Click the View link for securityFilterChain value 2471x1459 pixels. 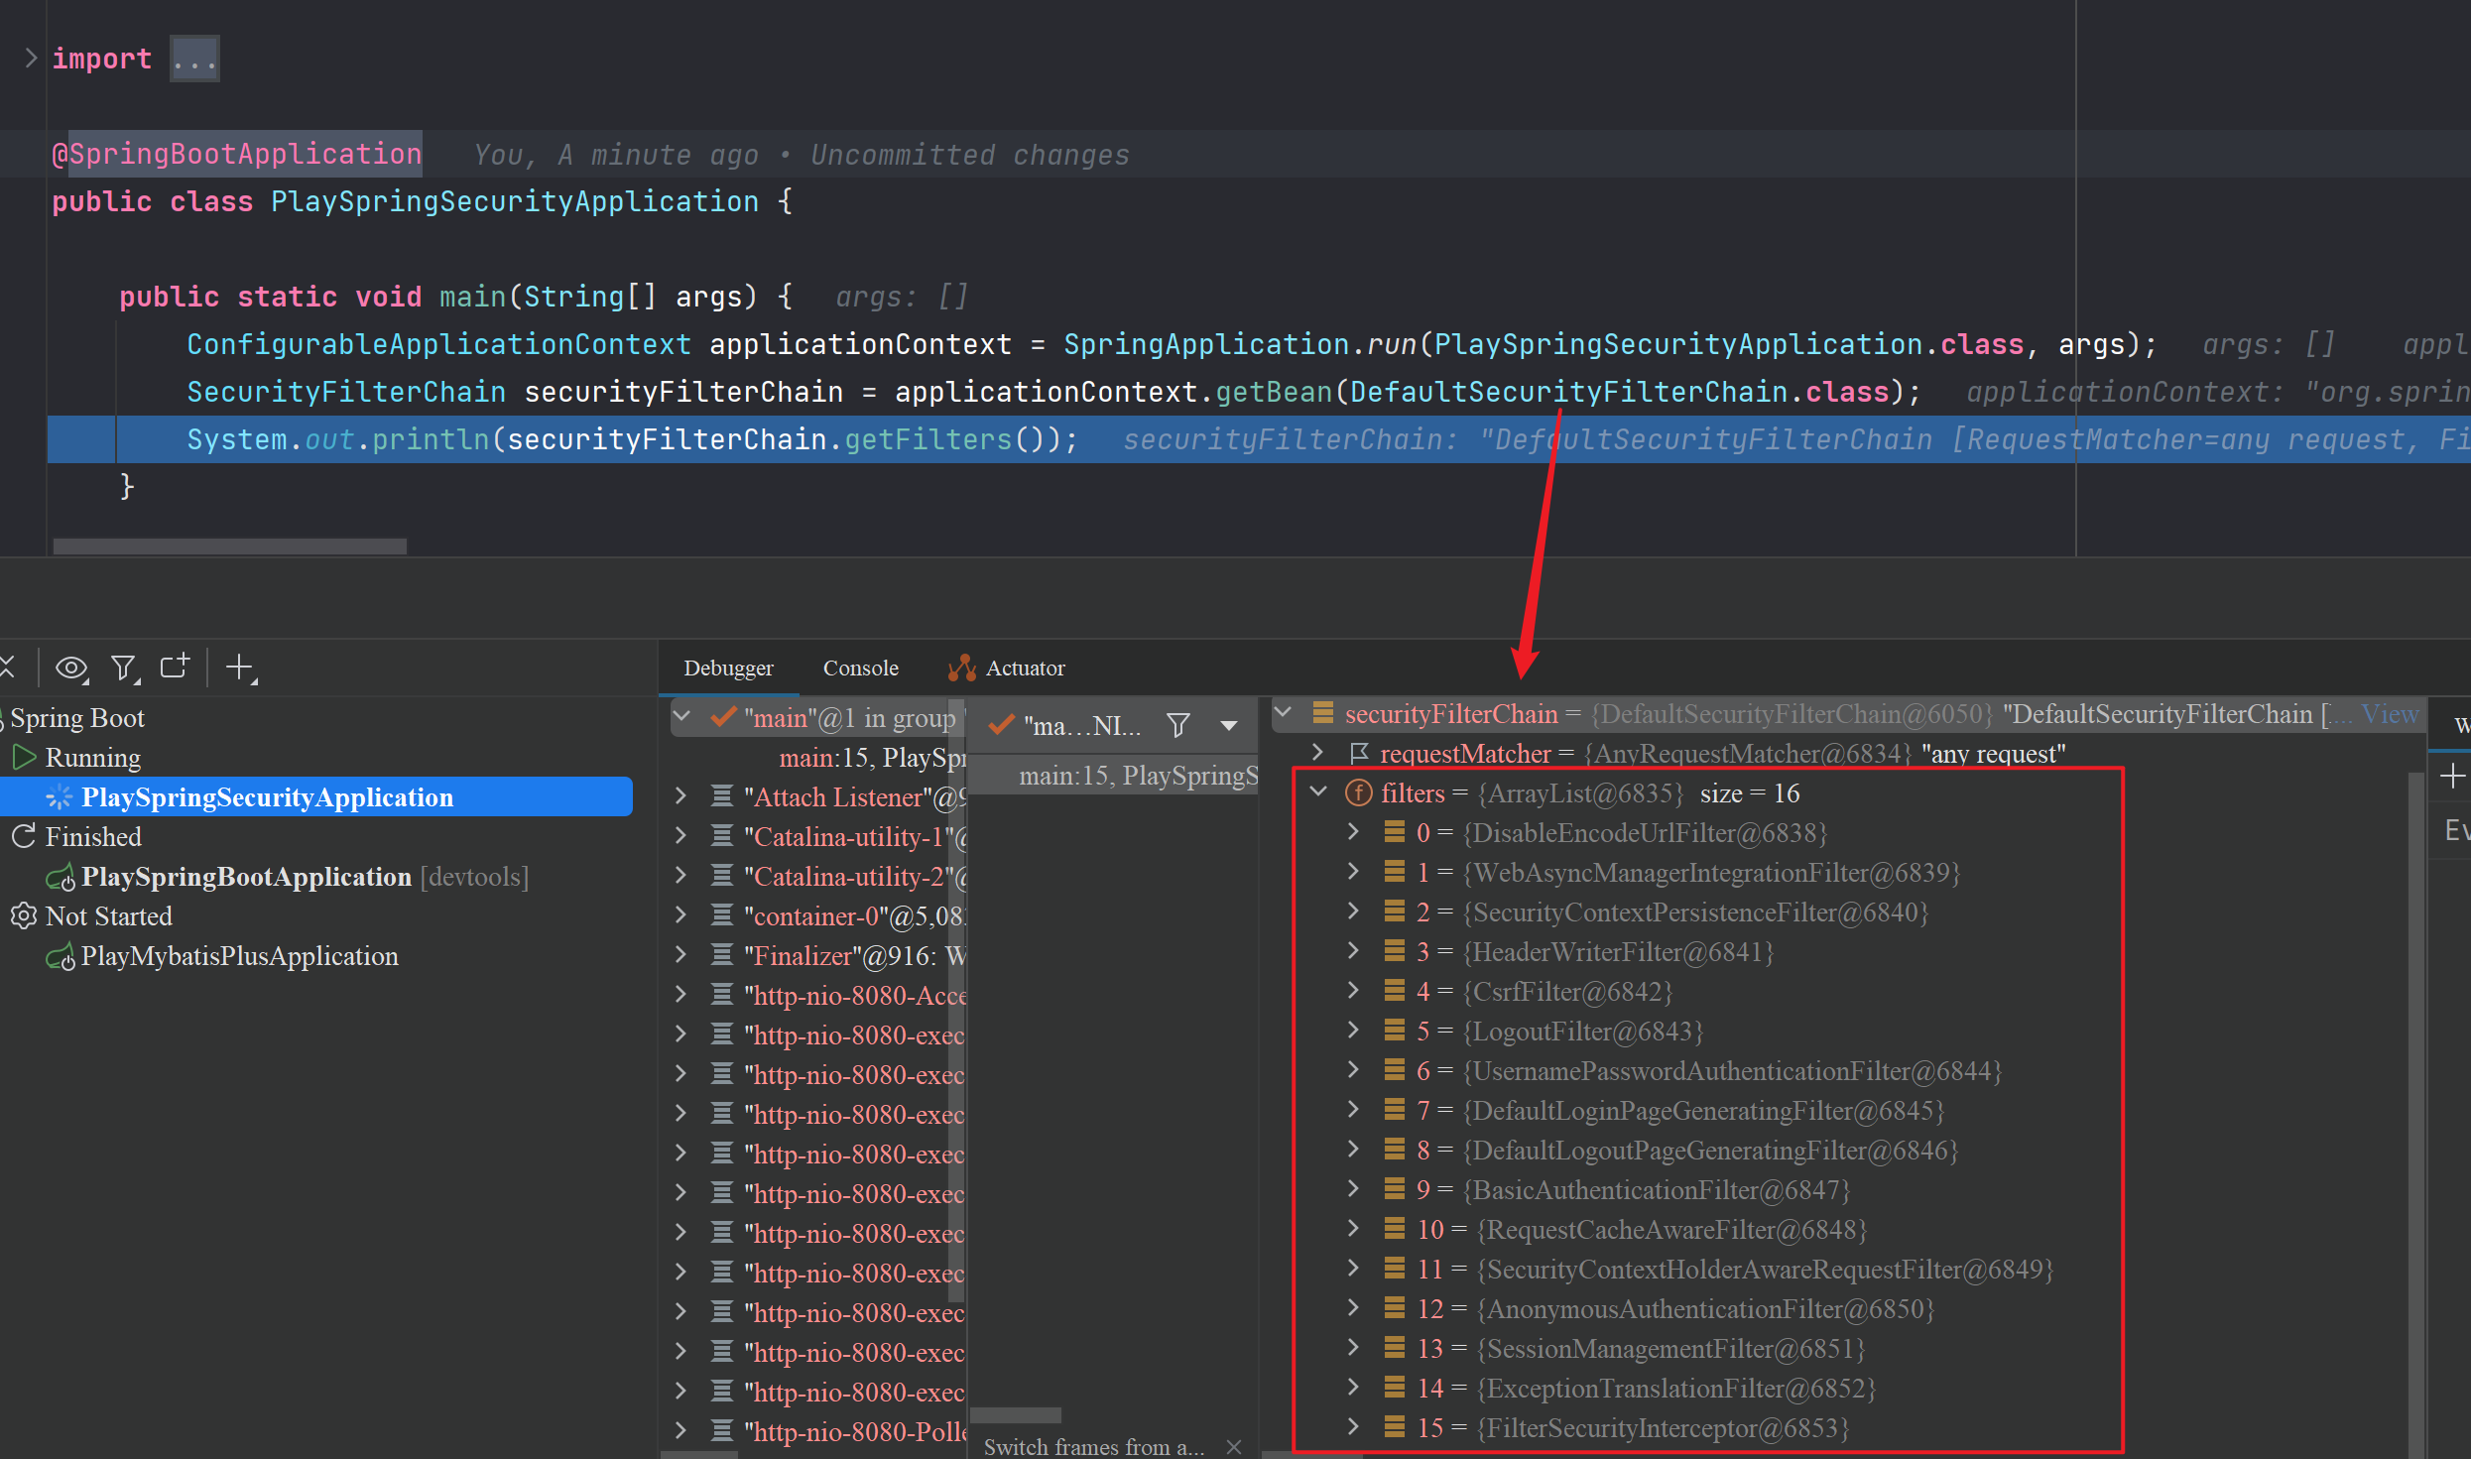tap(2389, 714)
